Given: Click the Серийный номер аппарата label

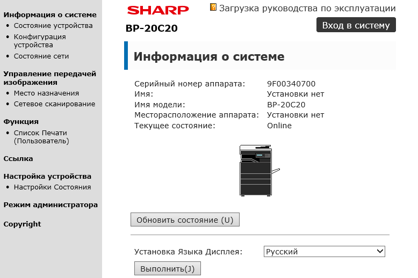Looking at the screenshot, I should tap(190, 84).
